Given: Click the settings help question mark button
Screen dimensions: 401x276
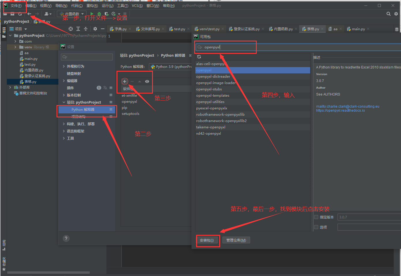Looking at the screenshot, I should tap(66, 238).
